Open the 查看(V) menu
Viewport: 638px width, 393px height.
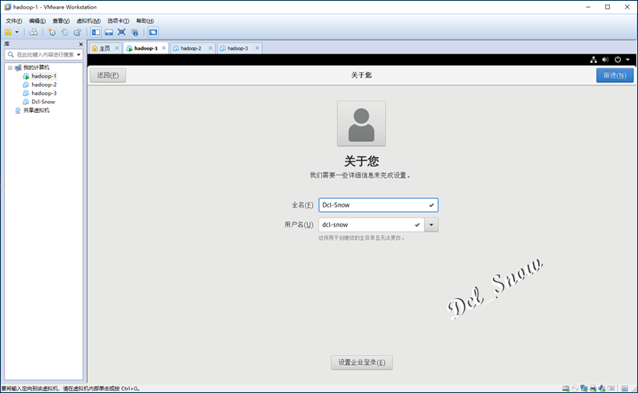tap(61, 21)
